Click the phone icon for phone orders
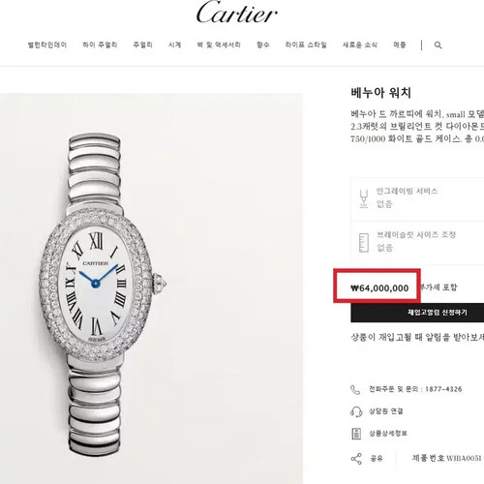 (355, 389)
